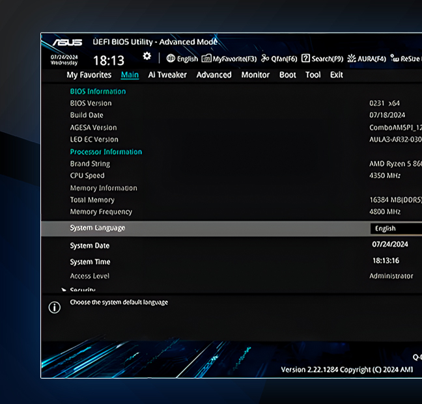Expand the Security submenu arrow
The height and width of the screenshot is (404, 422).
[64, 290]
